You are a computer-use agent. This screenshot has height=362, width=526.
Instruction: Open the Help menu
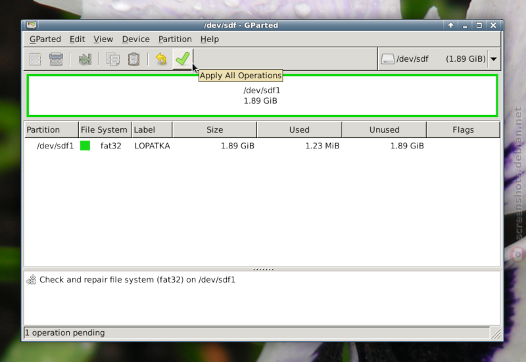point(210,39)
